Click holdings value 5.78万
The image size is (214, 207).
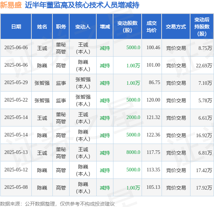pyautogui.click(x=205, y=100)
